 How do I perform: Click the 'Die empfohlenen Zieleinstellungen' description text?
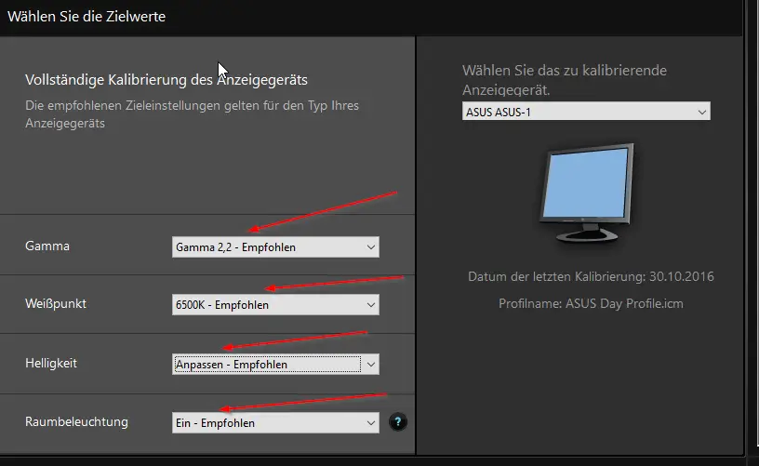193,114
